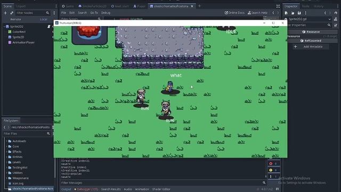Image resolution: width=341 pixels, height=192 pixels.
Task: Click search icon in Filter Nodes
Action: pyautogui.click(x=47, y=13)
